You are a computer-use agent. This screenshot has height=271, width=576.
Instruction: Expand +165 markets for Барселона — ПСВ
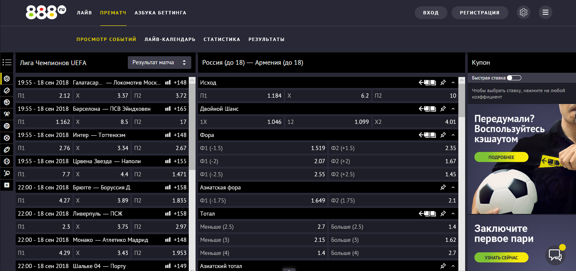click(x=180, y=109)
